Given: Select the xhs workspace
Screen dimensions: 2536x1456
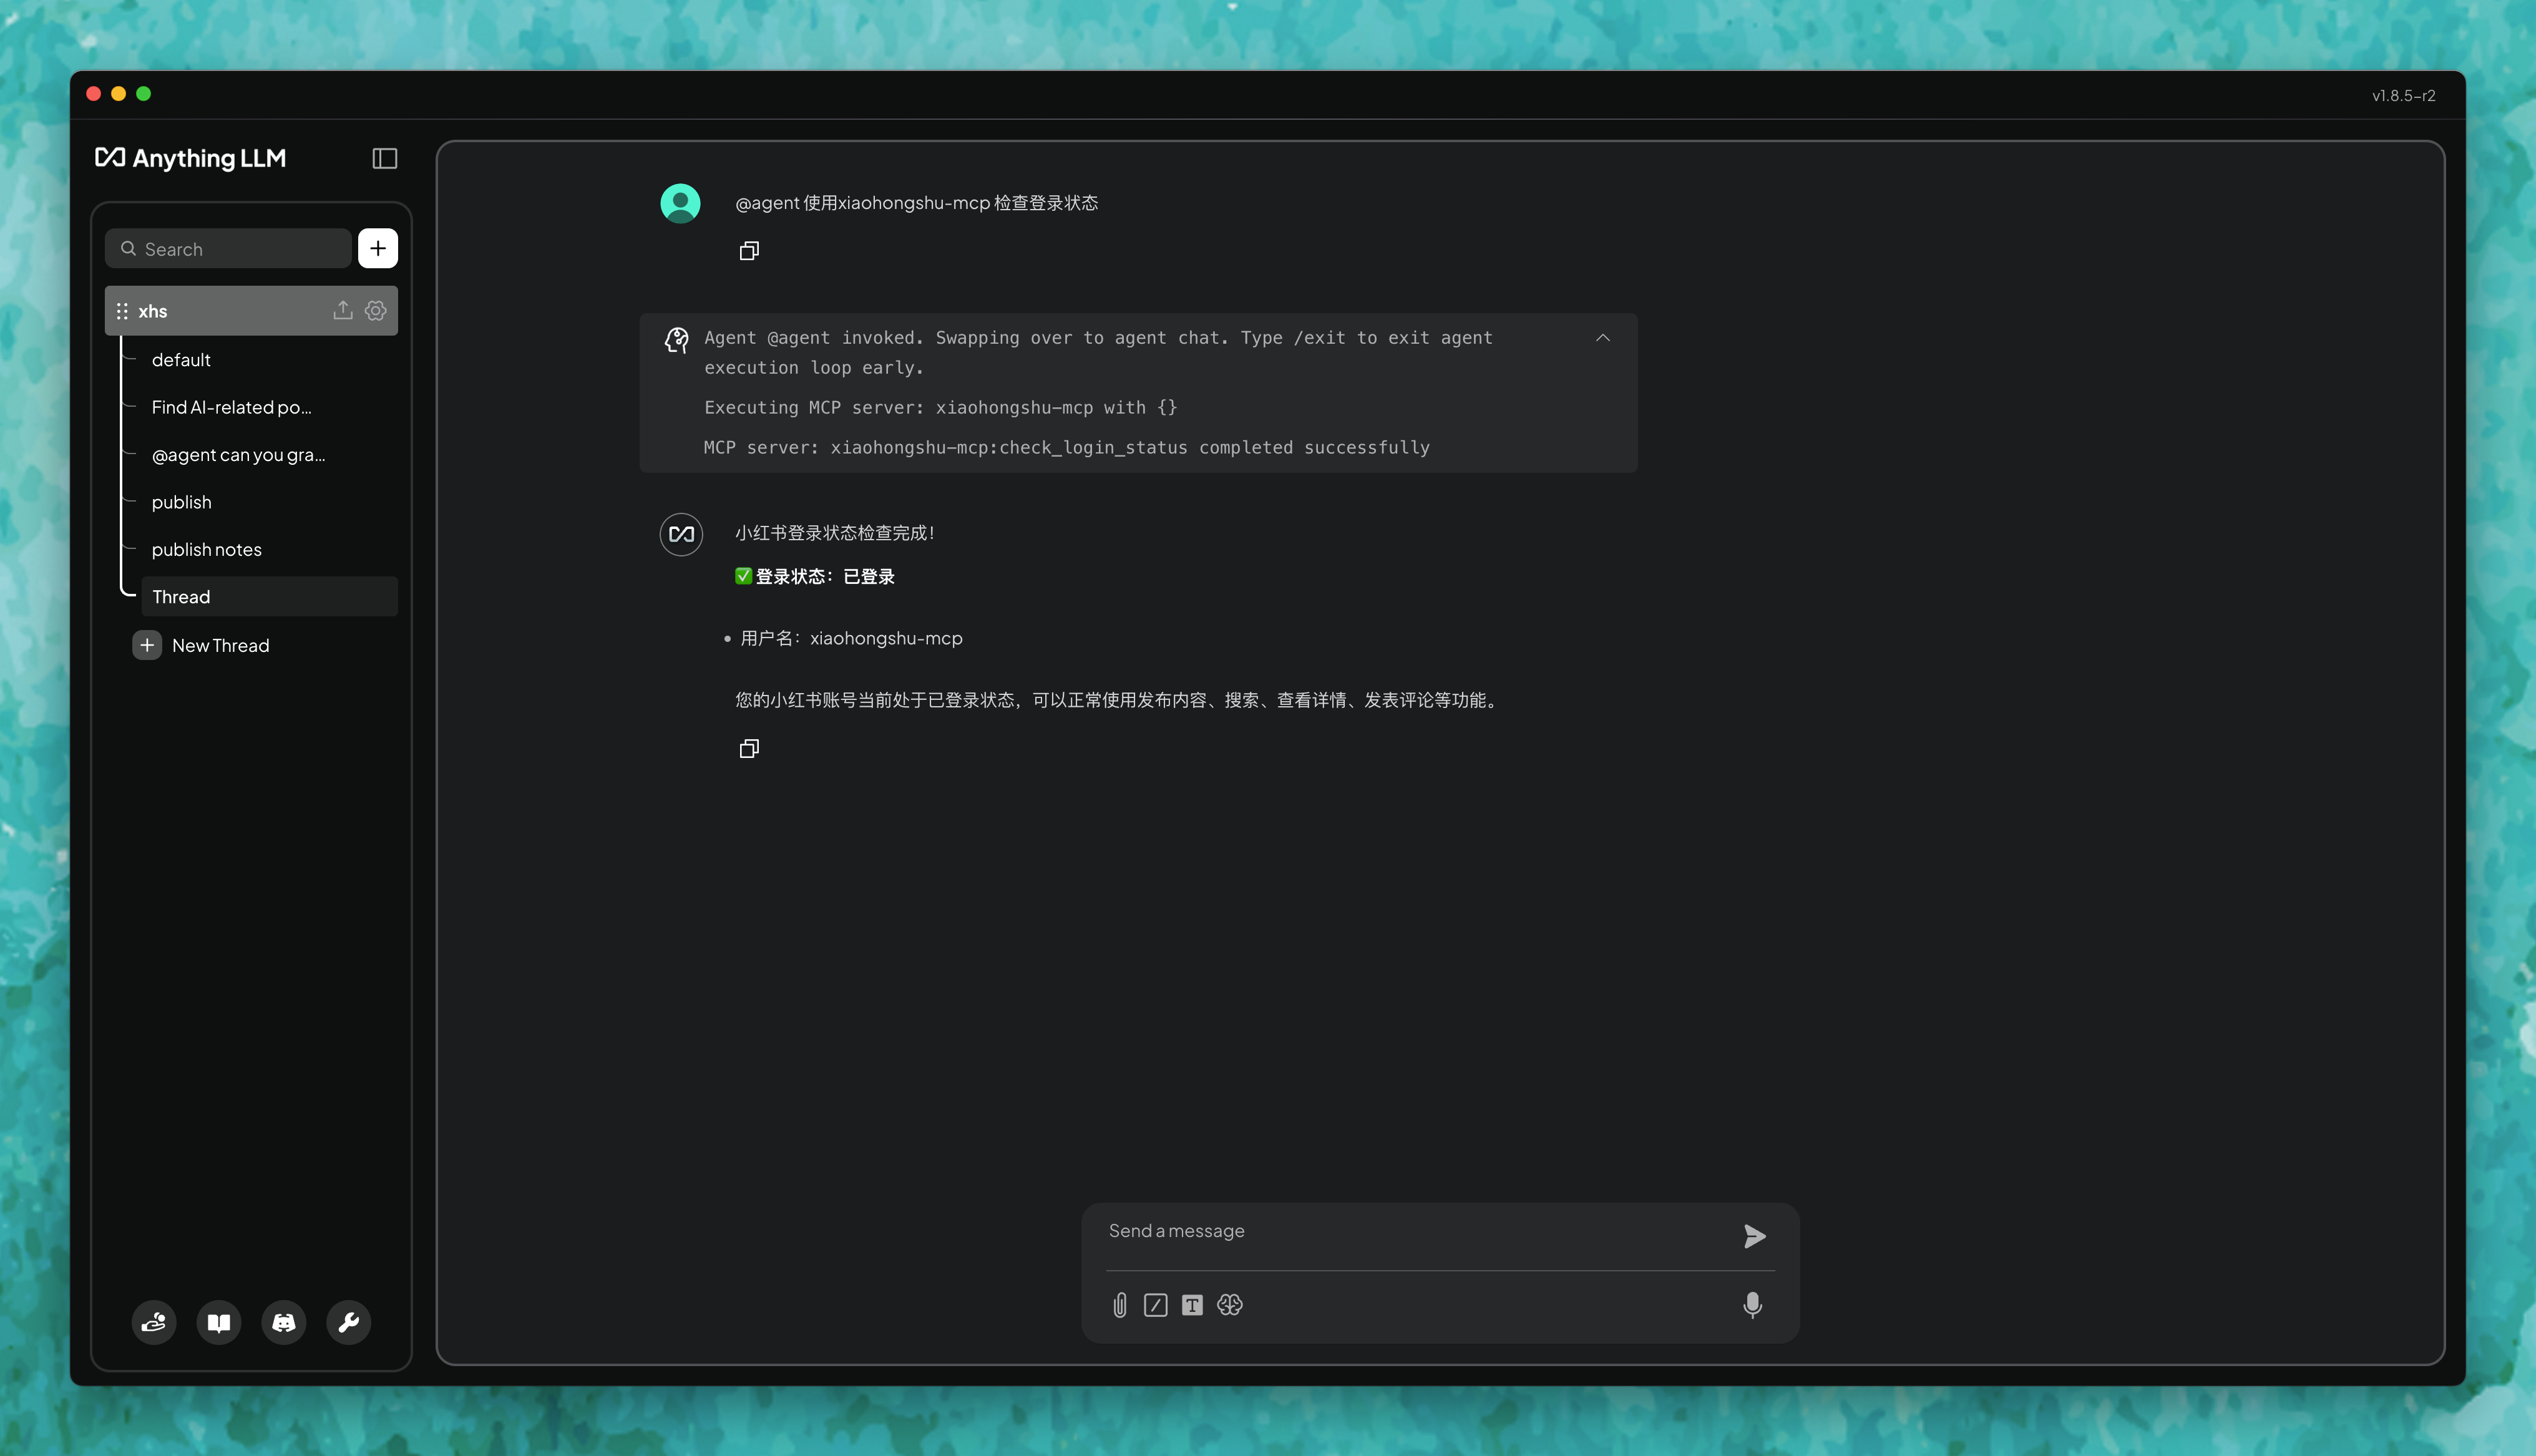Looking at the screenshot, I should tap(251, 311).
